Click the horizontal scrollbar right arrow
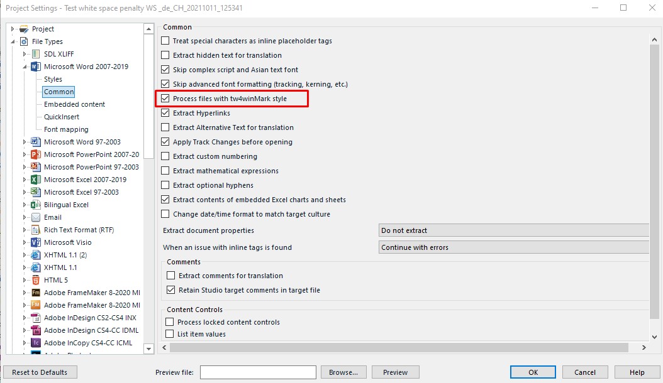The width and height of the screenshot is (663, 383). (643, 348)
